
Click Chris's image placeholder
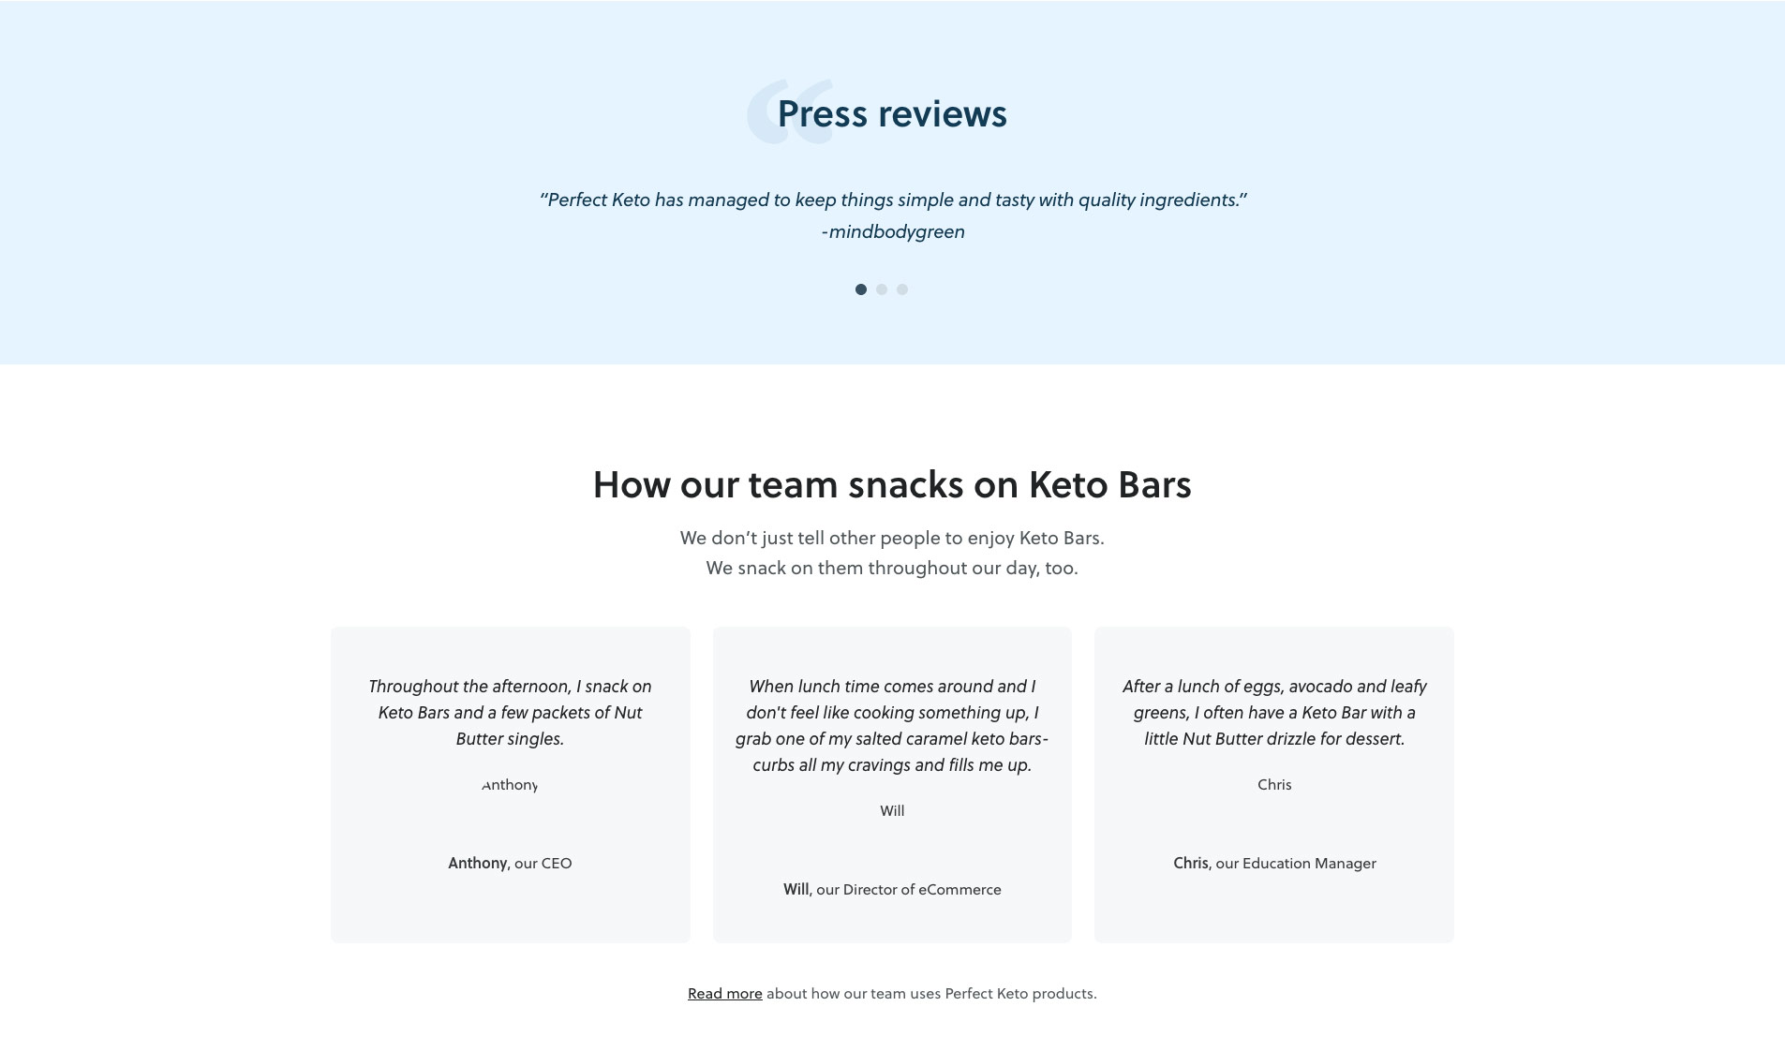tap(1274, 785)
